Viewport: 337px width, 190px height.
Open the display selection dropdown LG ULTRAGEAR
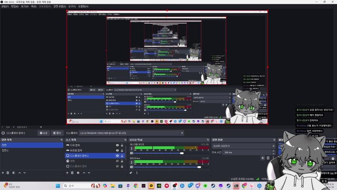131,133
